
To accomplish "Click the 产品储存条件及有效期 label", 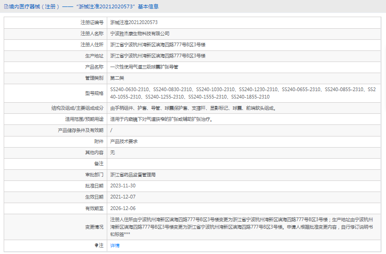I will tap(80, 130).
